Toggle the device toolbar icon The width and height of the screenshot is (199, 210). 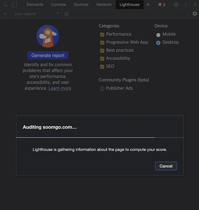[x=14, y=5]
